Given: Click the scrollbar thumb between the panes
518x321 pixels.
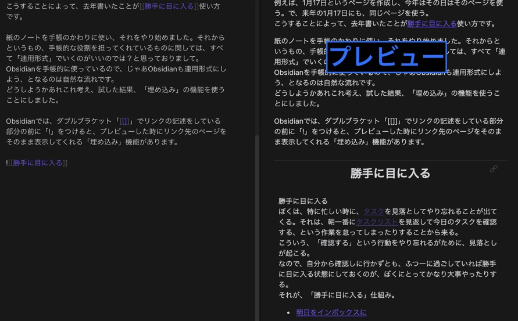Looking at the screenshot, I should tap(257, 228).
